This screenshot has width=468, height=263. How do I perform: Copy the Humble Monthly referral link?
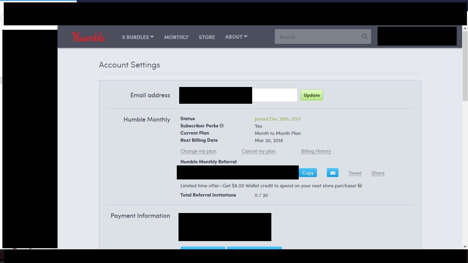308,173
